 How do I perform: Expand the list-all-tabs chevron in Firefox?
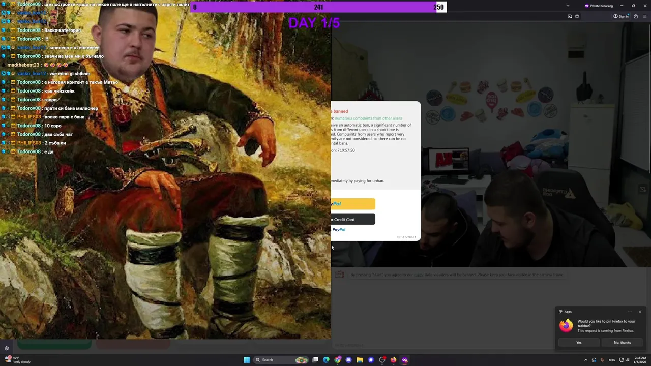568,6
